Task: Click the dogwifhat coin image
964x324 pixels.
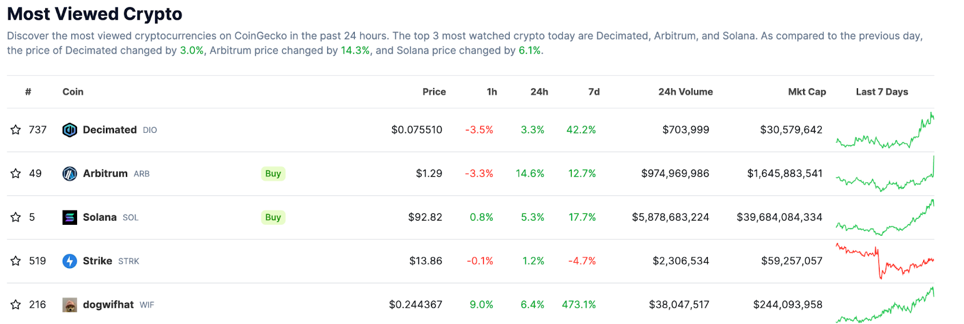Action: coord(70,305)
